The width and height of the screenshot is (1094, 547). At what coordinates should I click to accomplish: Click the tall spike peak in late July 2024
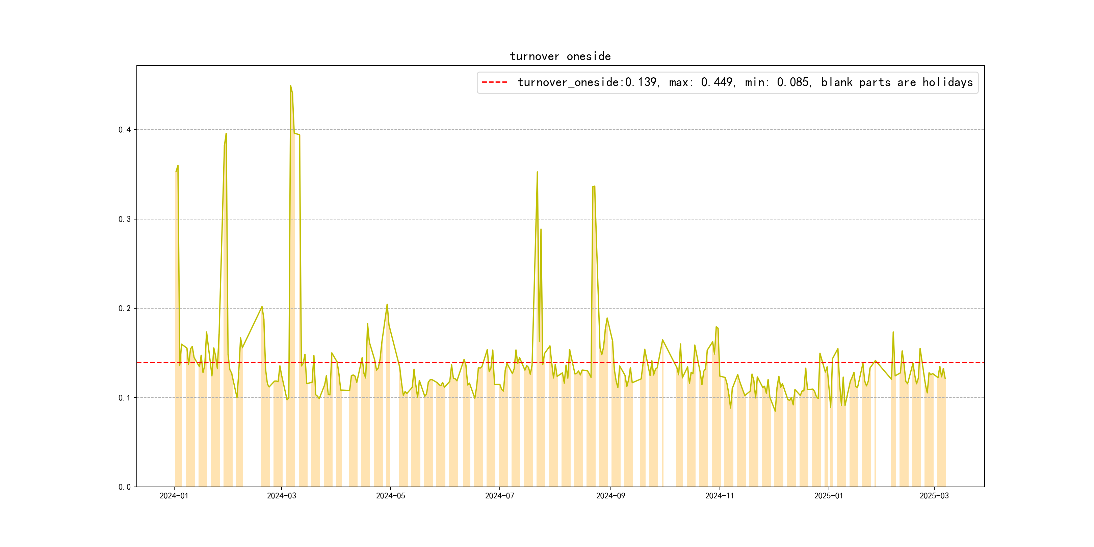pos(537,173)
